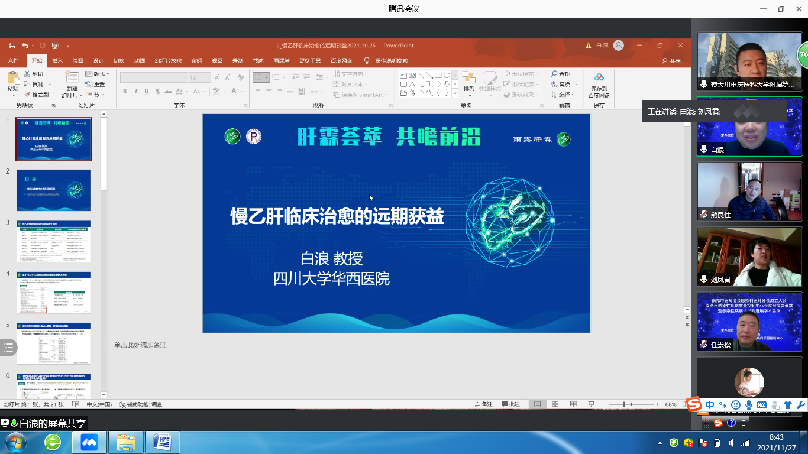Open 文字方向 text direction dropdown
Viewport: 808px width, 454px height.
(x=351, y=74)
